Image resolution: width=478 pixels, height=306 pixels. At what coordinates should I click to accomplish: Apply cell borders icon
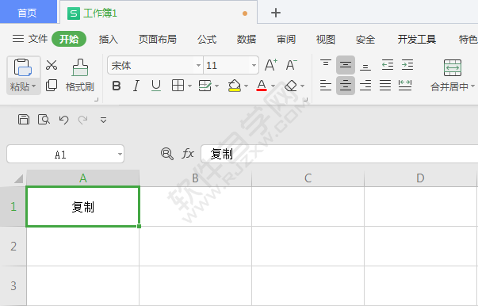178,86
